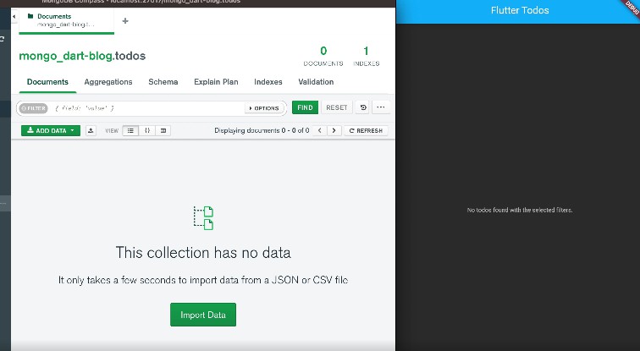640x351 pixels.
Task: Click the empty collection documents icon
Action: tap(203, 217)
